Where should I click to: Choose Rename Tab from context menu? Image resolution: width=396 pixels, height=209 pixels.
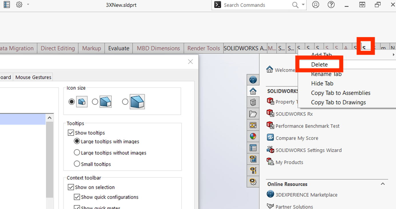click(326, 74)
